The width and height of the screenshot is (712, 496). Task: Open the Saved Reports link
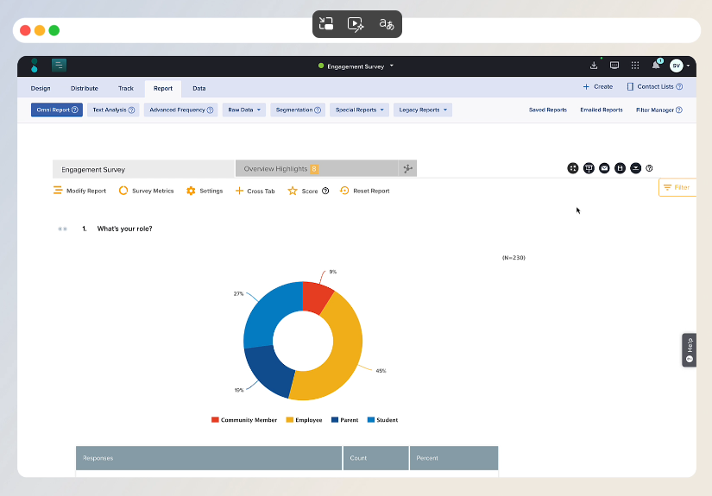pyautogui.click(x=548, y=110)
